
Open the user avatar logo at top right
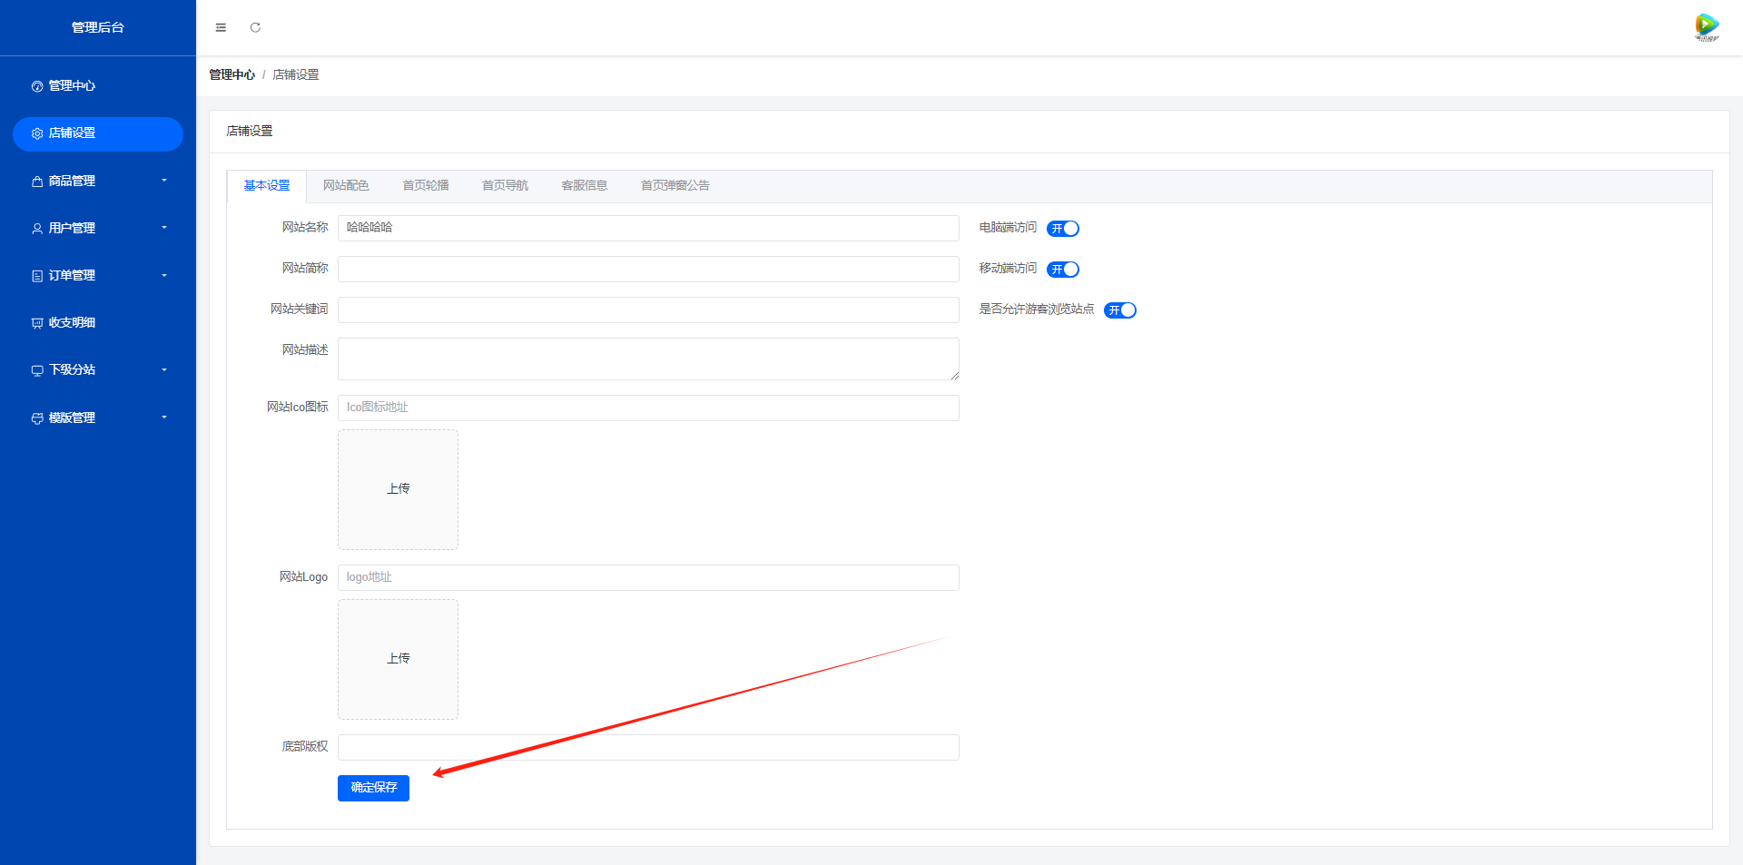pos(1707,26)
